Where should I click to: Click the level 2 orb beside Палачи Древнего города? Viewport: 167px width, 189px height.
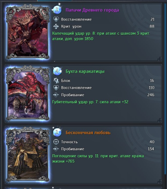coord(57,10)
